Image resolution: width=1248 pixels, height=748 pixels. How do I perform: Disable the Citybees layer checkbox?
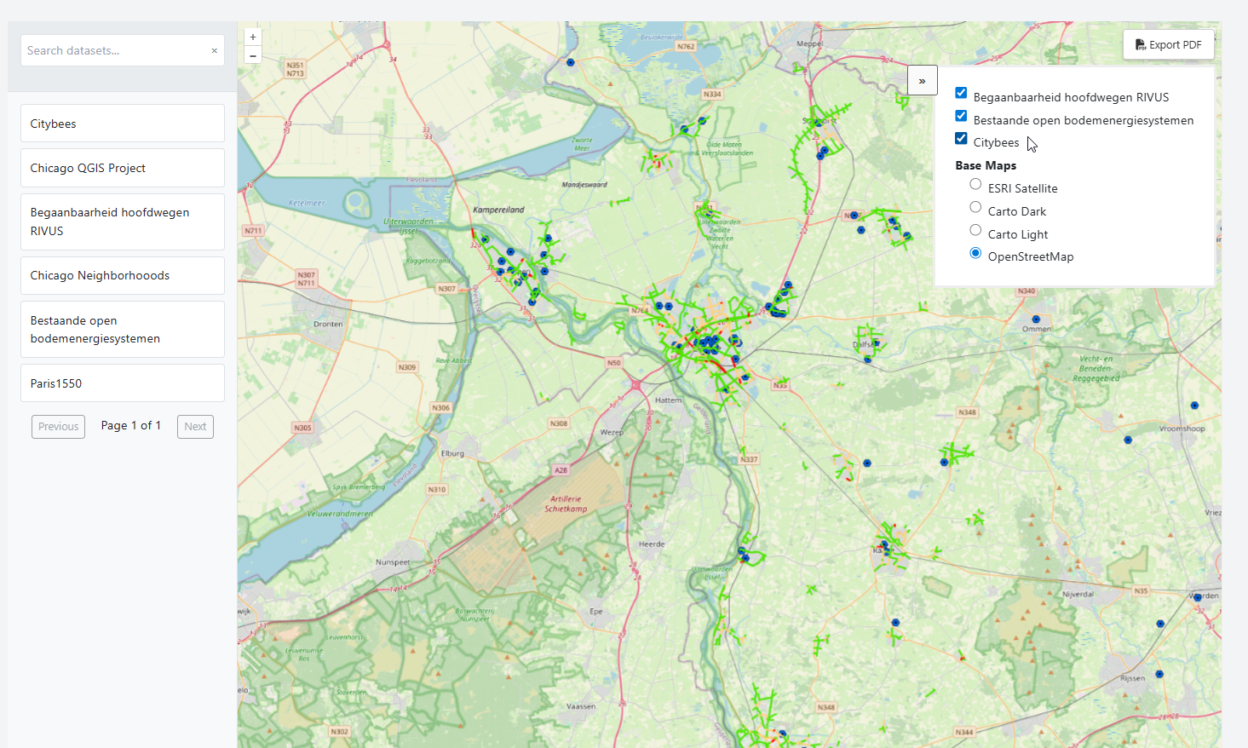(961, 139)
